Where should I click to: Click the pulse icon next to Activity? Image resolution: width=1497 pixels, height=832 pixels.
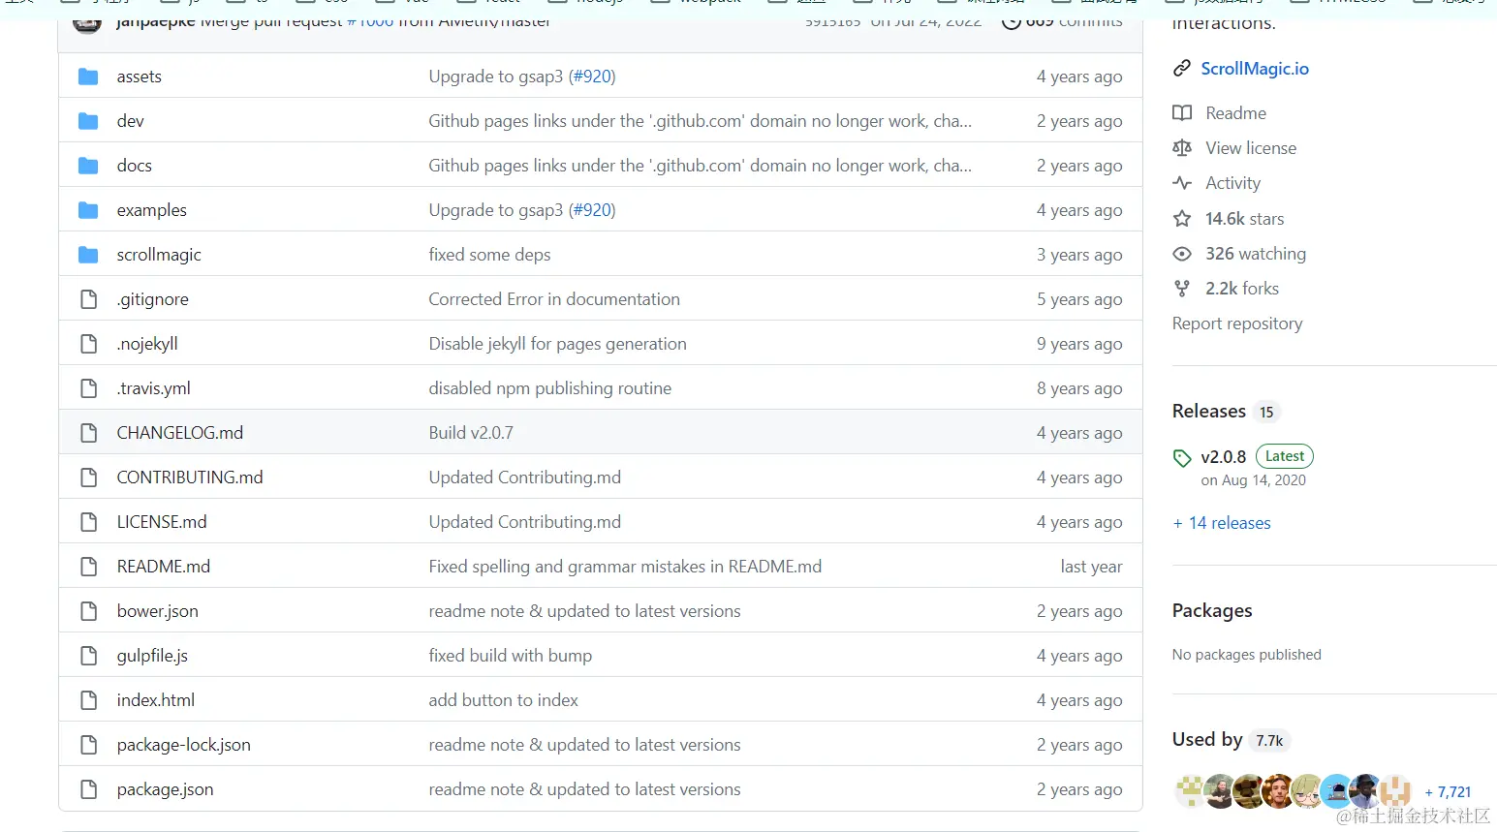coord(1182,183)
